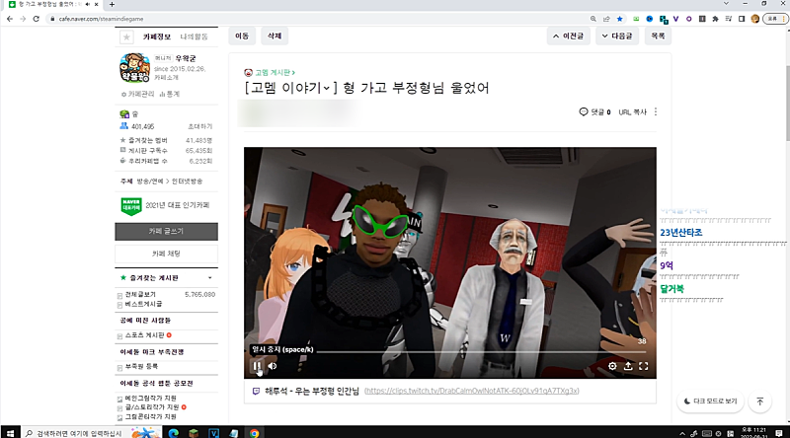Open 카페 채팅 chat button
The height and width of the screenshot is (438, 790).
click(166, 254)
